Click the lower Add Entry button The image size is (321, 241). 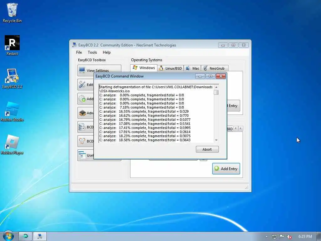coord(226,169)
